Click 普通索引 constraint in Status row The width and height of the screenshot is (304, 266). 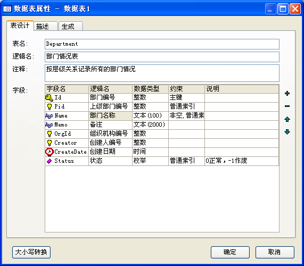point(186,161)
